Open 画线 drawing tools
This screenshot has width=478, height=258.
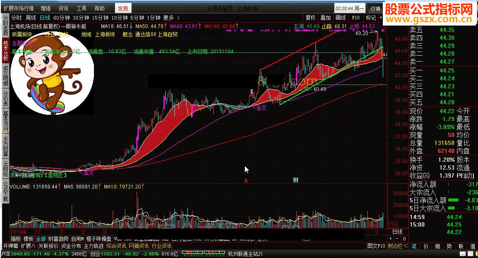tap(340, 18)
